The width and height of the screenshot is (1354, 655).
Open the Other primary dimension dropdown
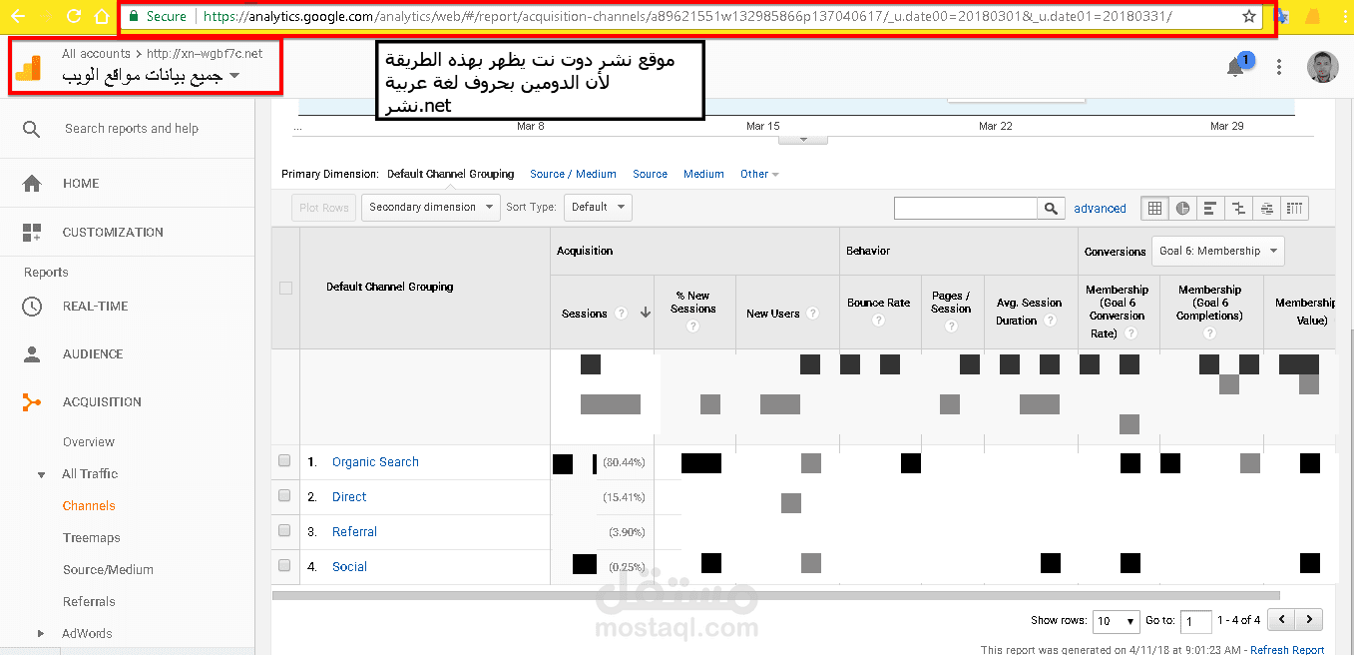pos(759,174)
